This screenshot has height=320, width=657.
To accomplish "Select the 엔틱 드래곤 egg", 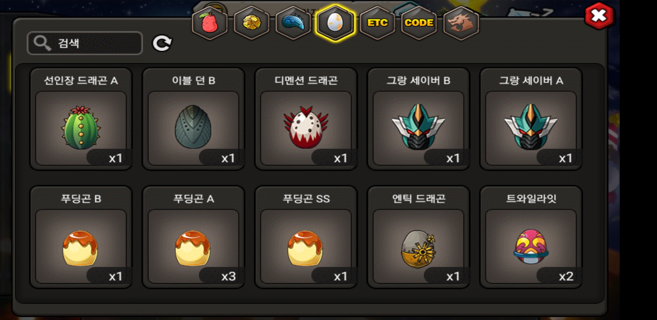I will point(418,237).
